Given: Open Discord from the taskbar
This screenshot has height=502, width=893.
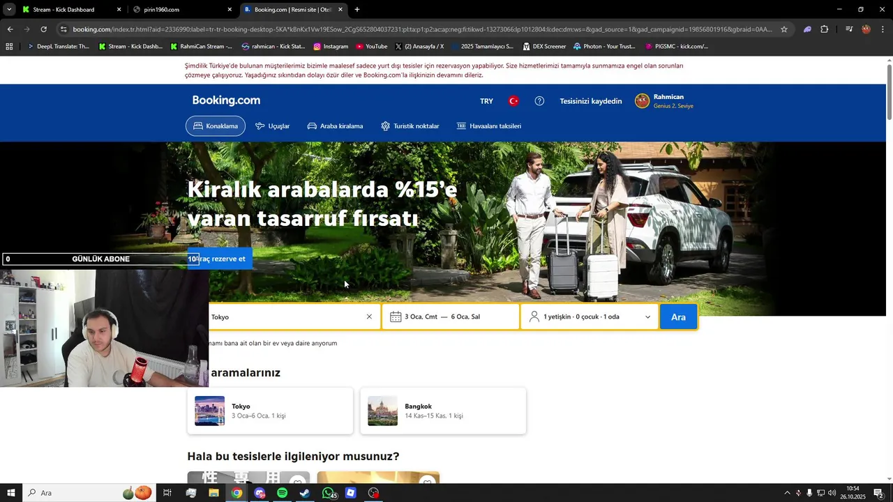Looking at the screenshot, I should [x=260, y=493].
